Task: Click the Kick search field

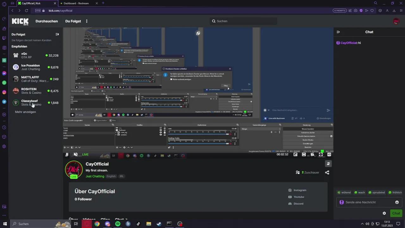Action: (244, 21)
